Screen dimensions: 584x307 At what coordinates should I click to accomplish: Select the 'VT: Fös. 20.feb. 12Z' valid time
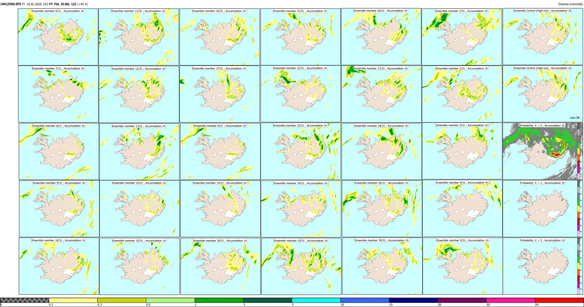[62, 4]
